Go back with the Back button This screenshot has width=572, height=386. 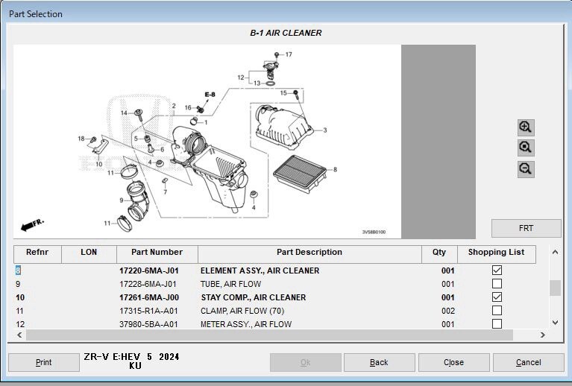click(x=379, y=362)
